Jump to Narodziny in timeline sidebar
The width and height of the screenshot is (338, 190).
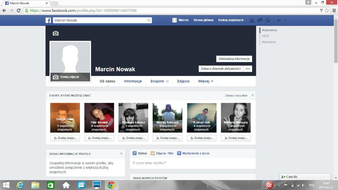[269, 42]
